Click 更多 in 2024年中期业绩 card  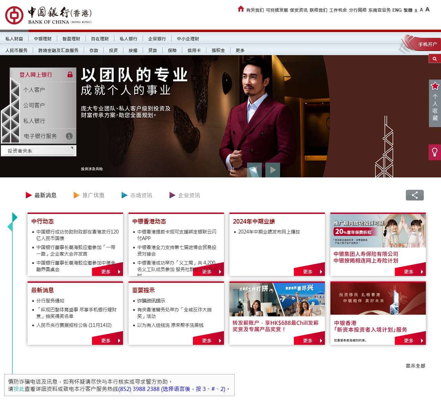coord(309,271)
